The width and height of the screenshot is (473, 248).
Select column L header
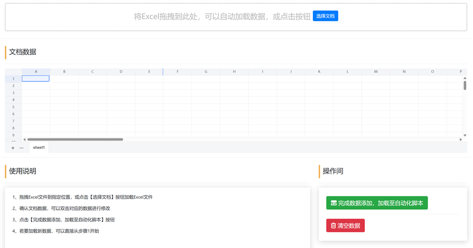click(347, 71)
